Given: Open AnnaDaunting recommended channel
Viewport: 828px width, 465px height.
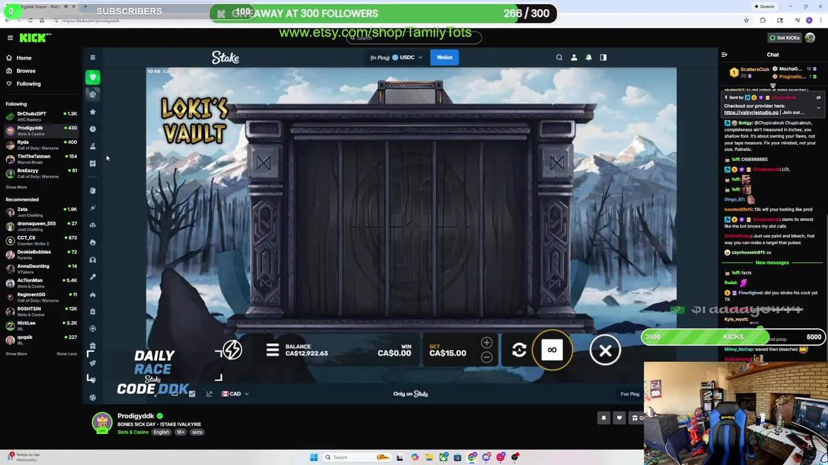Looking at the screenshot, I should (x=41, y=269).
